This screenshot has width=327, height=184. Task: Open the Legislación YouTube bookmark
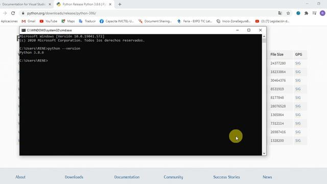pyautogui.click(x=272, y=21)
